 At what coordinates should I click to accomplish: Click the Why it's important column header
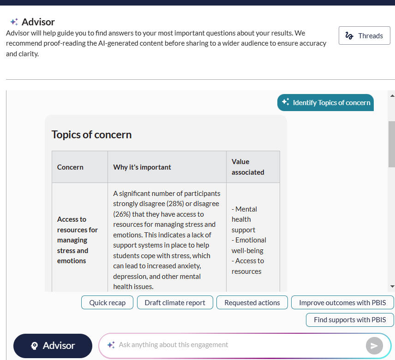pyautogui.click(x=142, y=167)
